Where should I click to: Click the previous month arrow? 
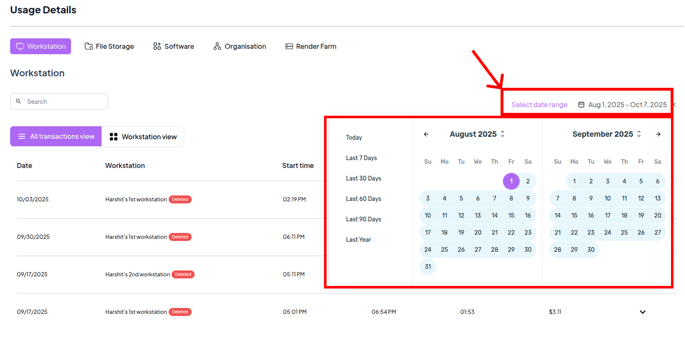426,134
